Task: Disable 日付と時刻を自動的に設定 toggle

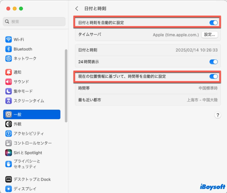Action: point(213,23)
